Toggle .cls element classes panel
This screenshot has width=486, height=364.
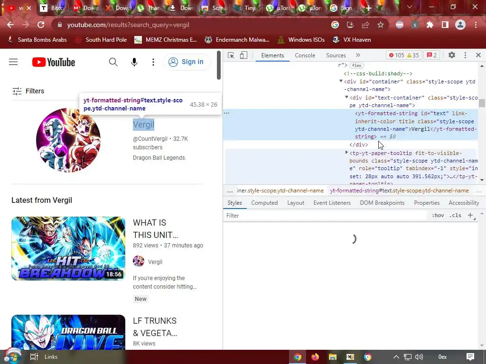click(455, 216)
